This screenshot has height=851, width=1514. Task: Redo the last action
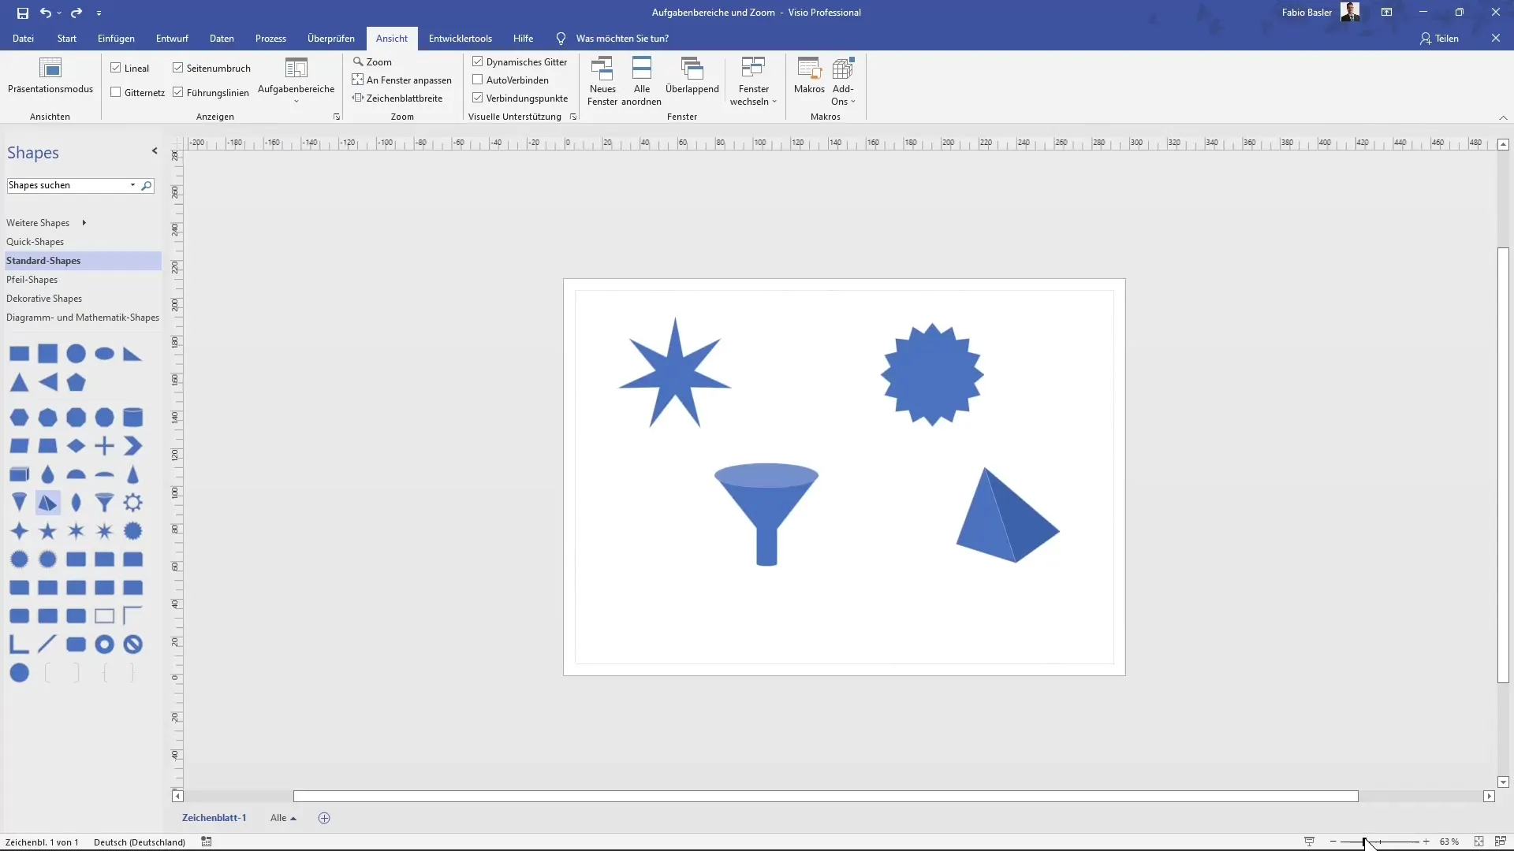[x=76, y=13]
